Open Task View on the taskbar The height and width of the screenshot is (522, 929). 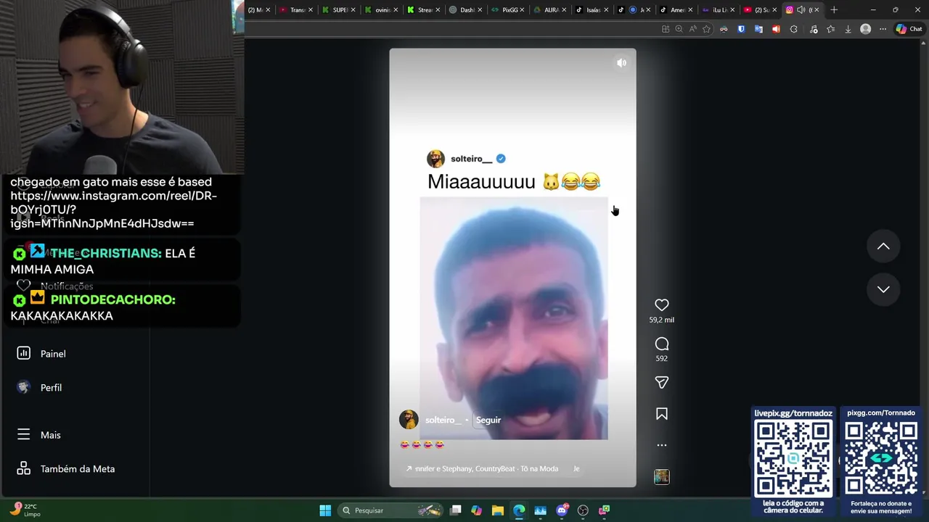455,510
